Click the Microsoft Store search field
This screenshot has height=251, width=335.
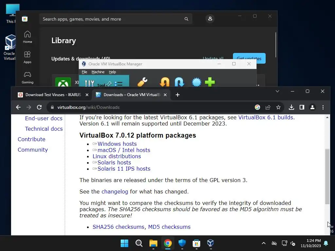coord(115,19)
